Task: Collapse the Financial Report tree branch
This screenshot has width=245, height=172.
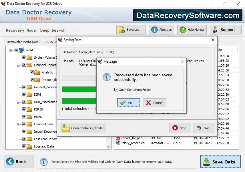Action: click(19, 65)
